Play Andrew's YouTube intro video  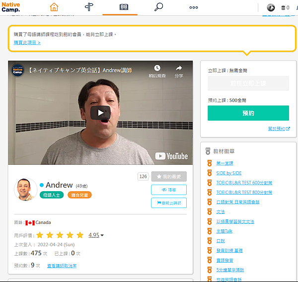point(100,113)
